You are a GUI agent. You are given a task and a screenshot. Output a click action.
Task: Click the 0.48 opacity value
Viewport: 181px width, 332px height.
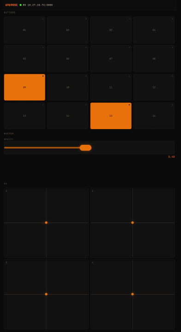(x=171, y=157)
